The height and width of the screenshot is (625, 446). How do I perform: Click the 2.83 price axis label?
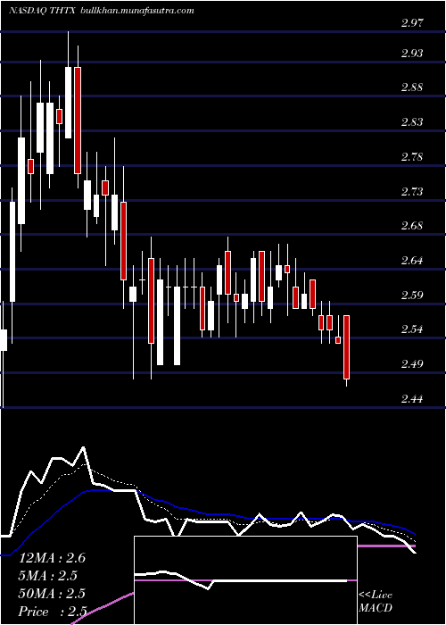coord(412,122)
